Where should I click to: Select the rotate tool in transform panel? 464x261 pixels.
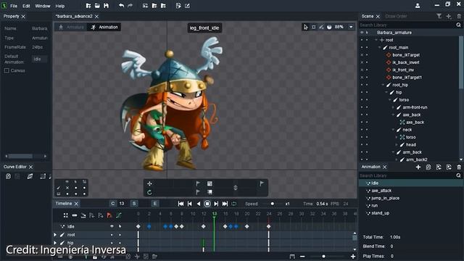(149, 192)
